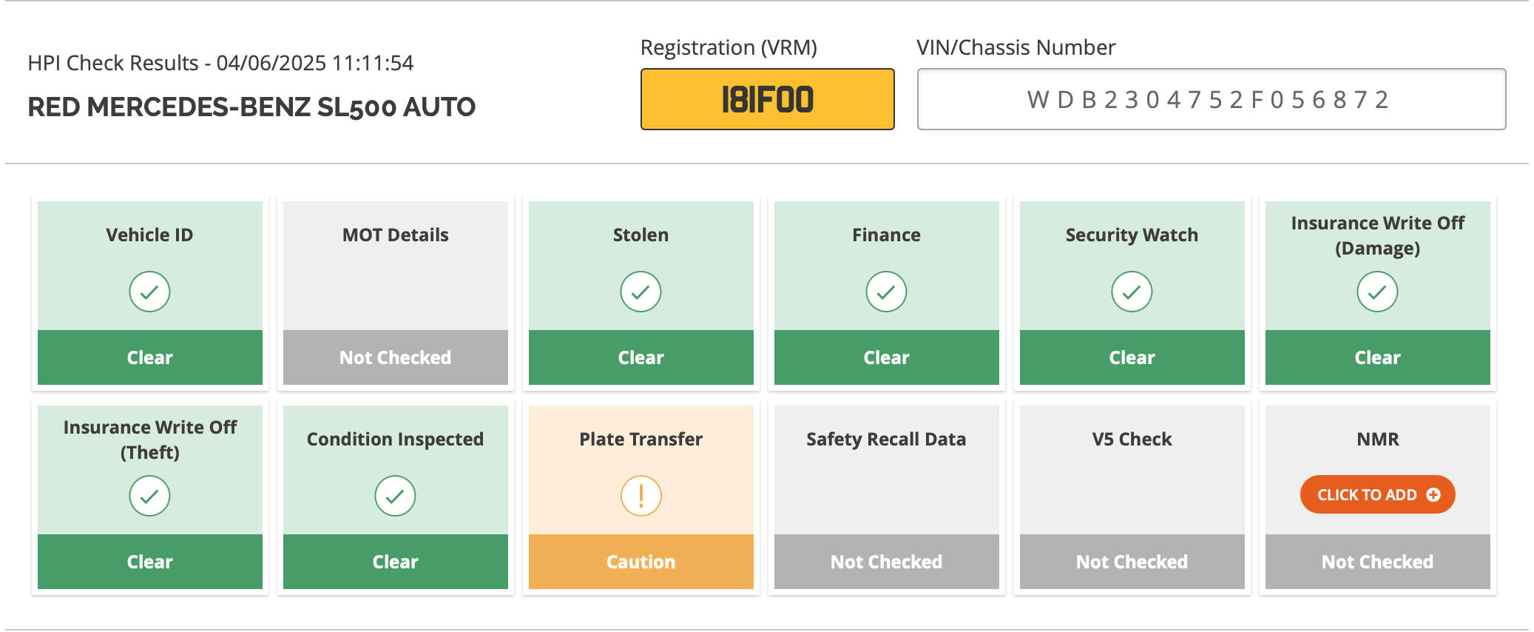Open the Security Watch Clear status bar

click(x=1132, y=357)
